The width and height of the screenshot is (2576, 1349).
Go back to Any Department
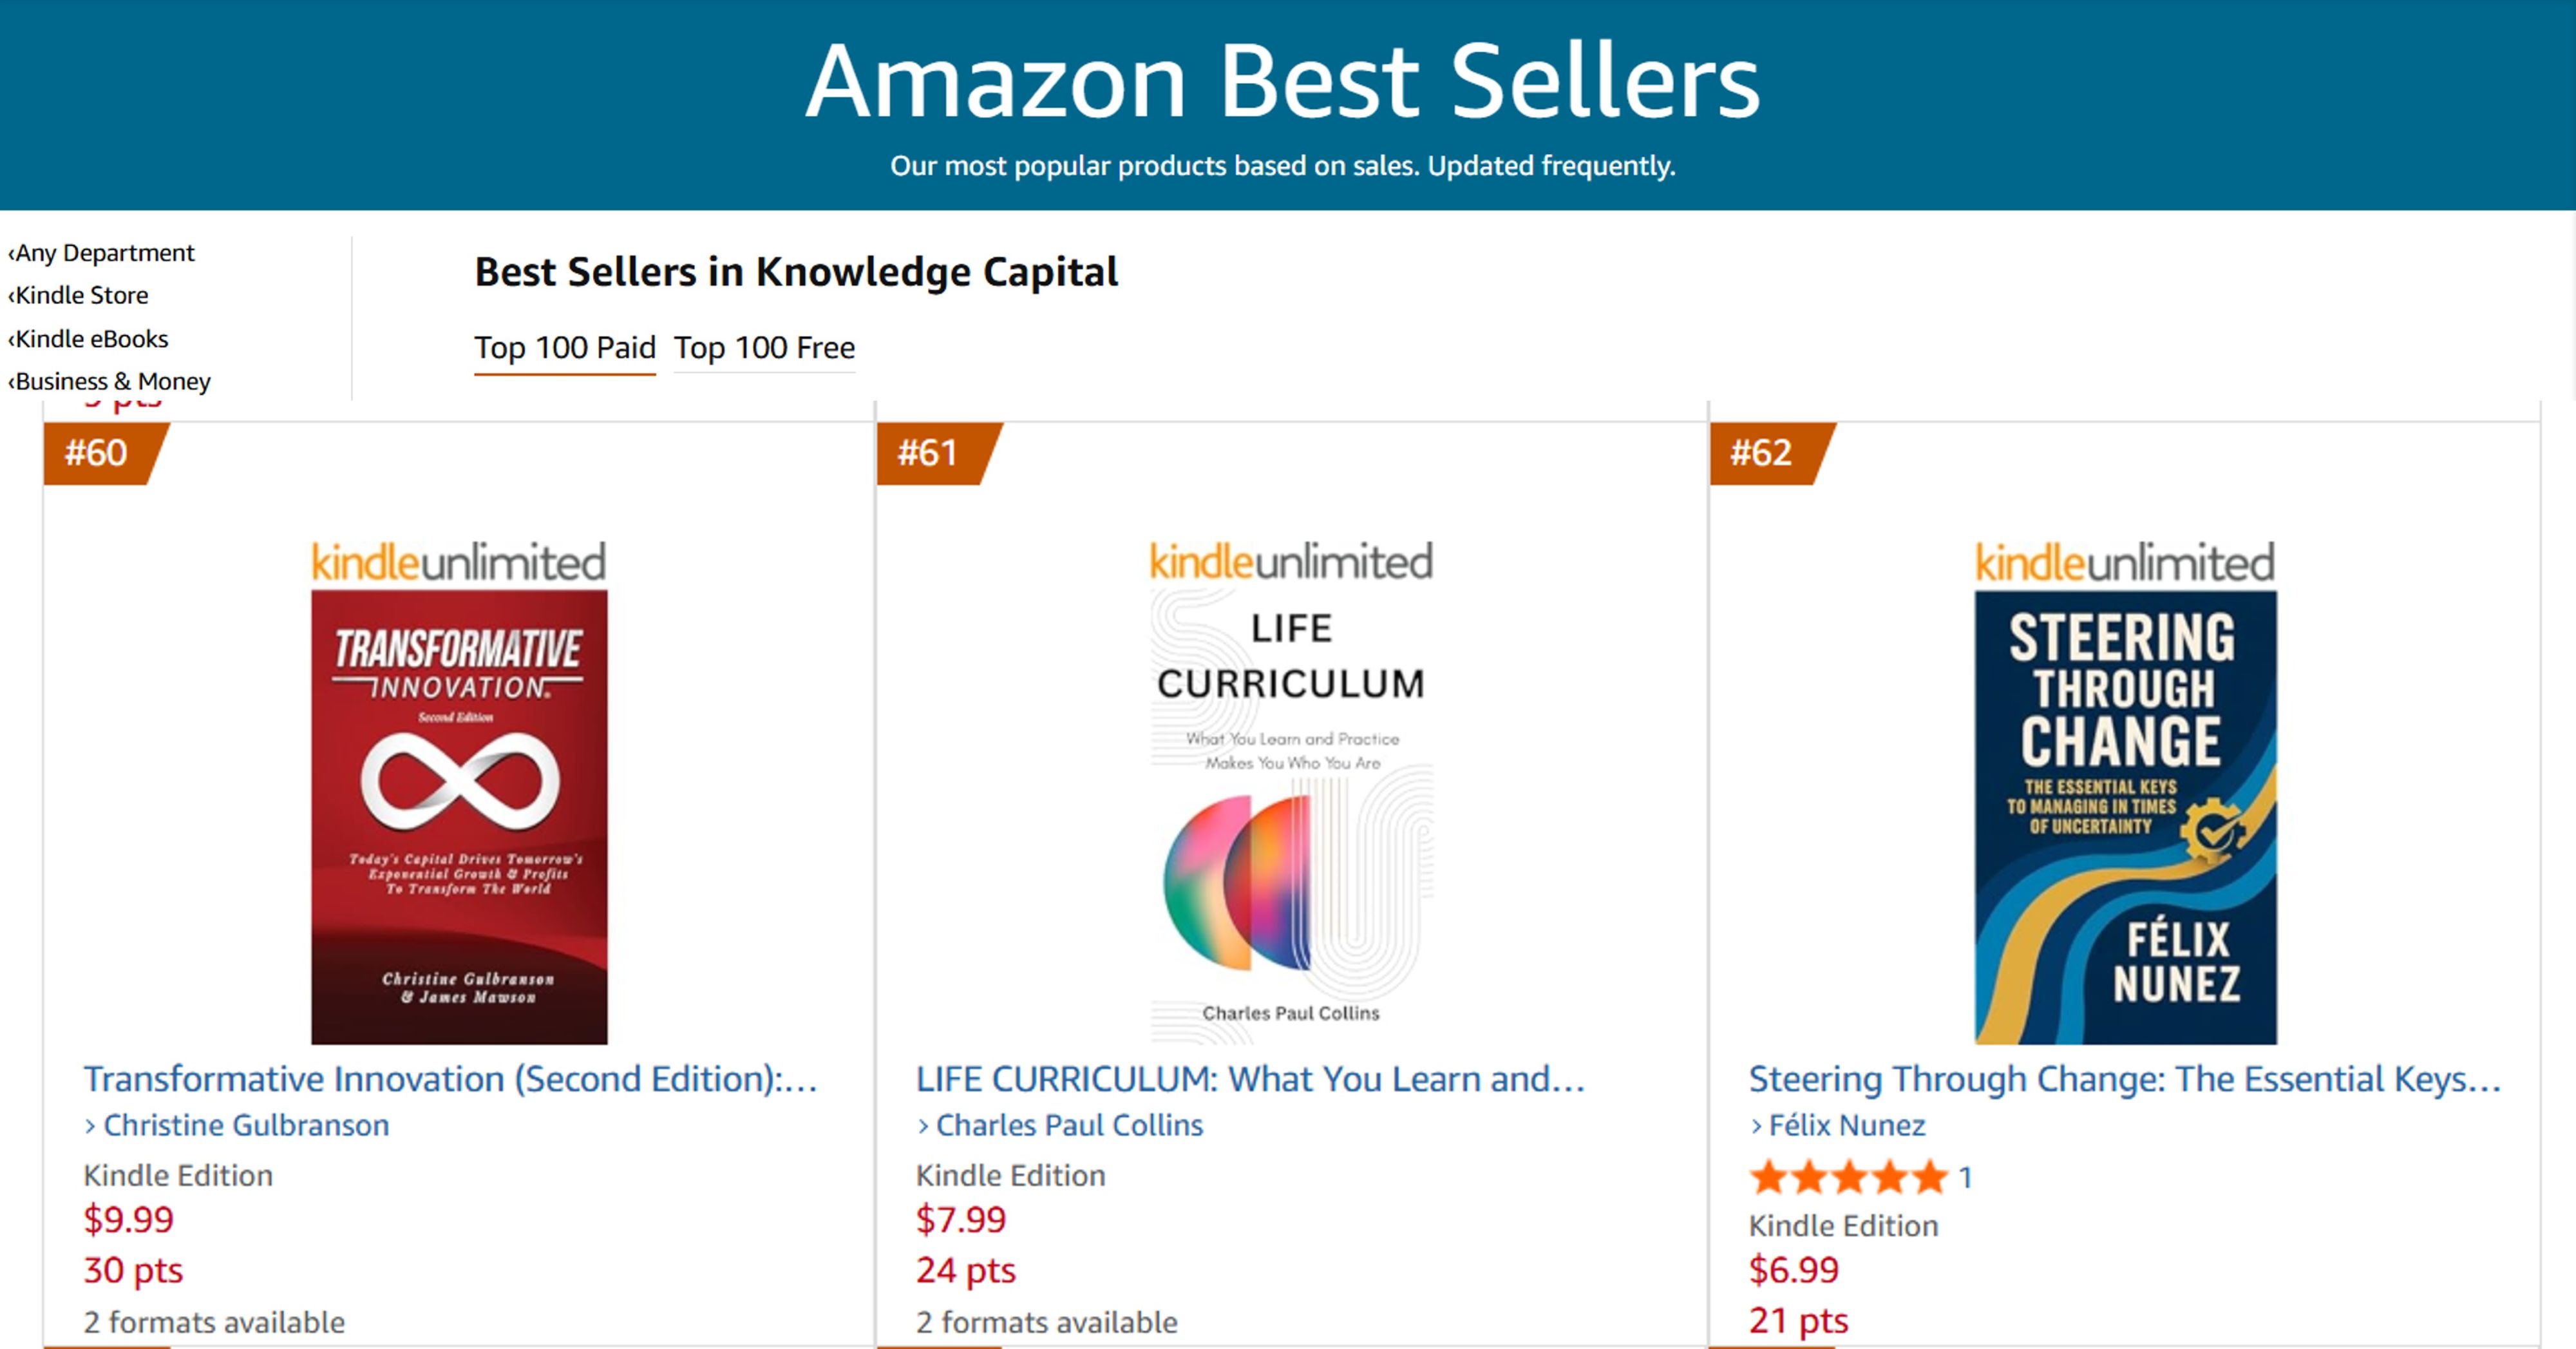click(103, 253)
